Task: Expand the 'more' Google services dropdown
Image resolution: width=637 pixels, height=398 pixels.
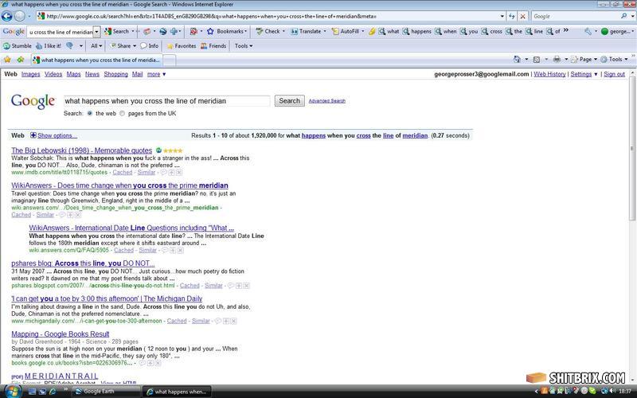Action: (156, 74)
